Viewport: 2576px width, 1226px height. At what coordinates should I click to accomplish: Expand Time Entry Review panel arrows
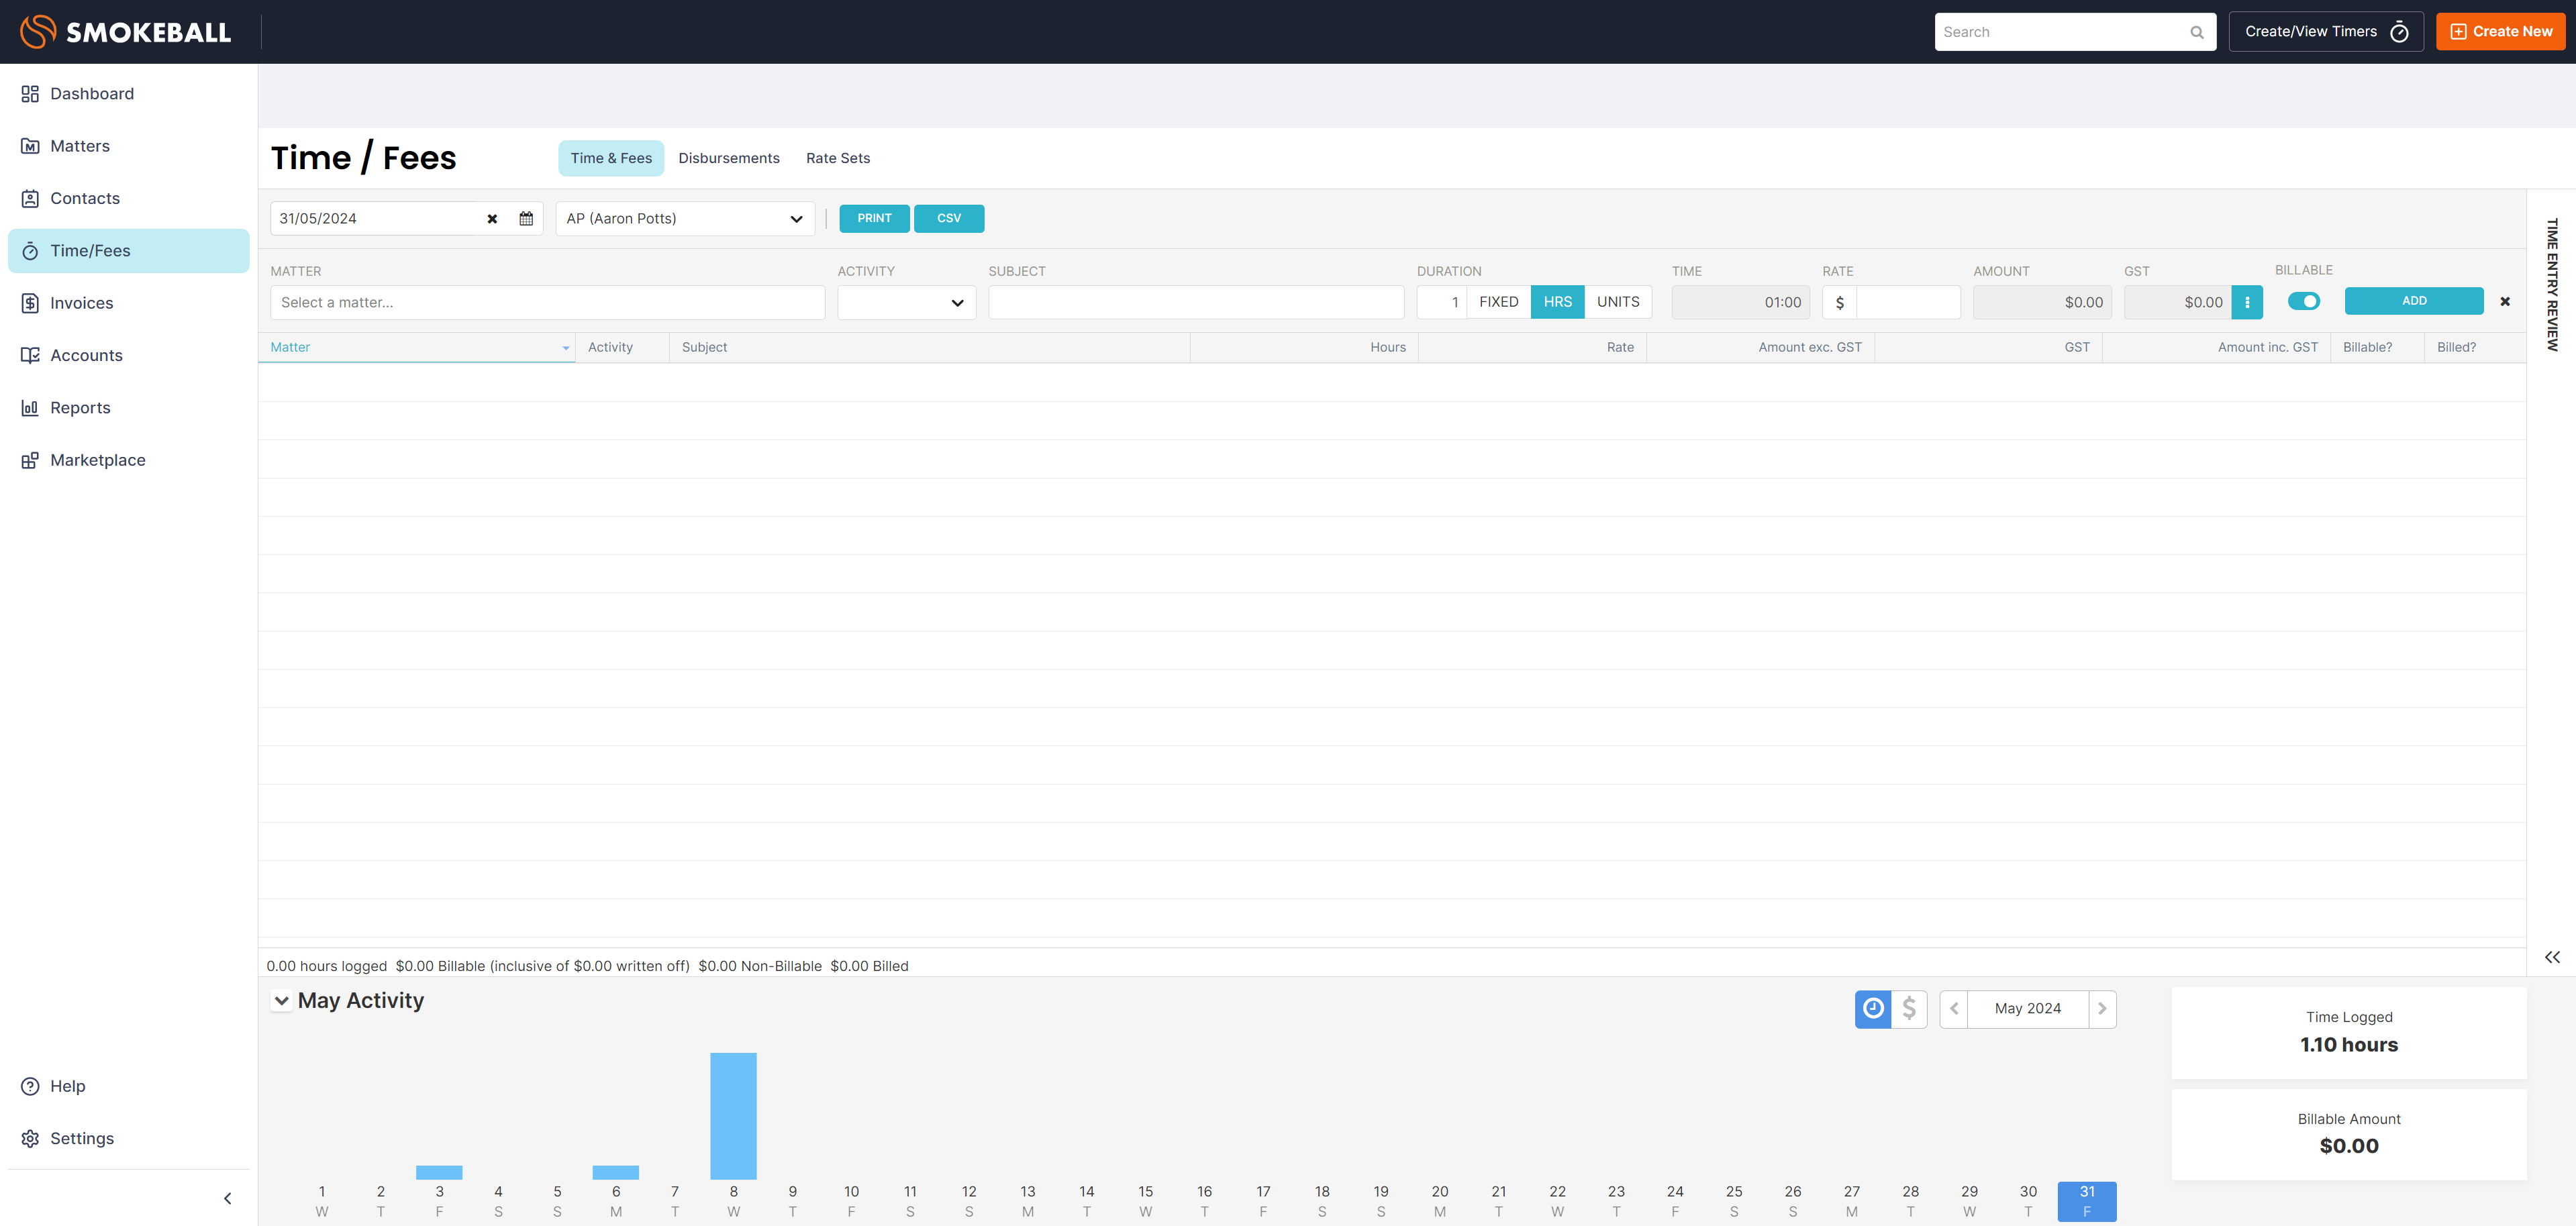pyautogui.click(x=2552, y=957)
